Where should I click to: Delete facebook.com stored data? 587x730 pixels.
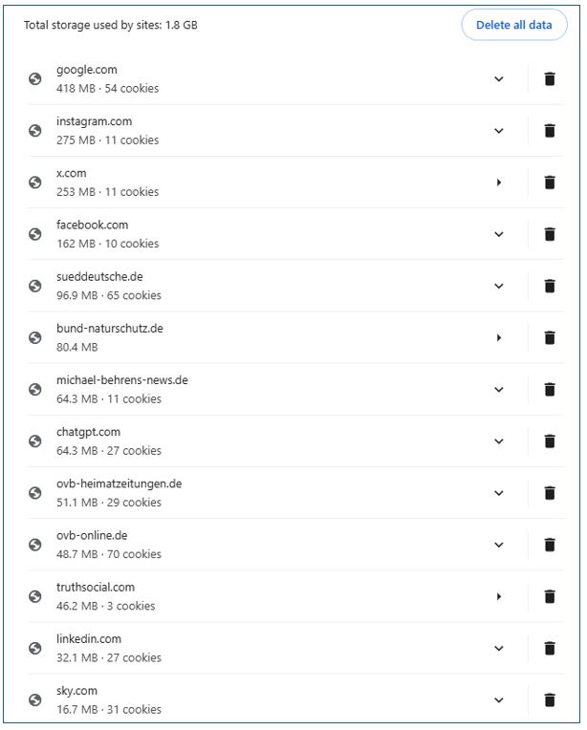coord(550,234)
